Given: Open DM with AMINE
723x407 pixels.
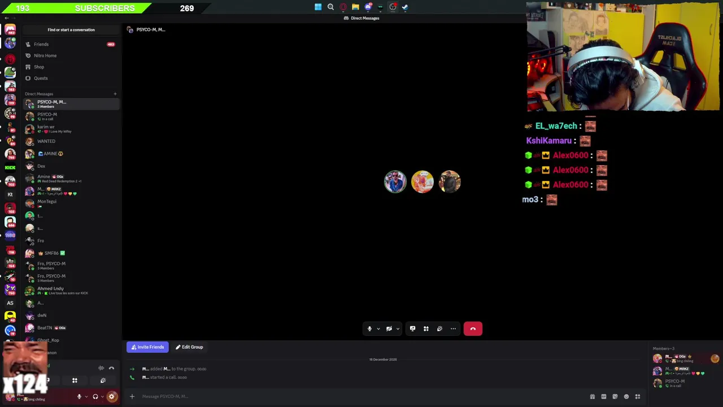Looking at the screenshot, I should [x=71, y=154].
